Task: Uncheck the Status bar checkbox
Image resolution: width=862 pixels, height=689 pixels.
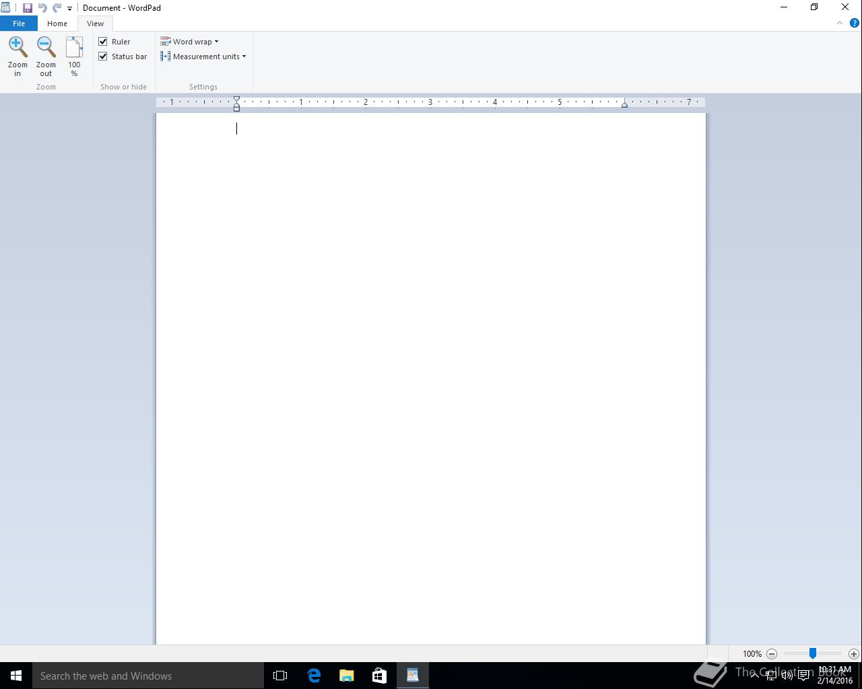Action: (x=103, y=57)
